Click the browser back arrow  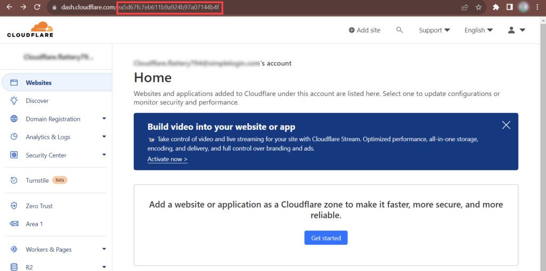point(10,7)
